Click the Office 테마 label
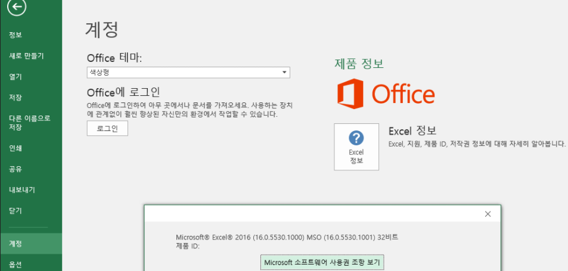 click(x=114, y=58)
